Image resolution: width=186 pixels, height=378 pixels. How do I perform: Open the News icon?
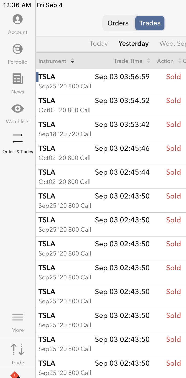click(17, 79)
